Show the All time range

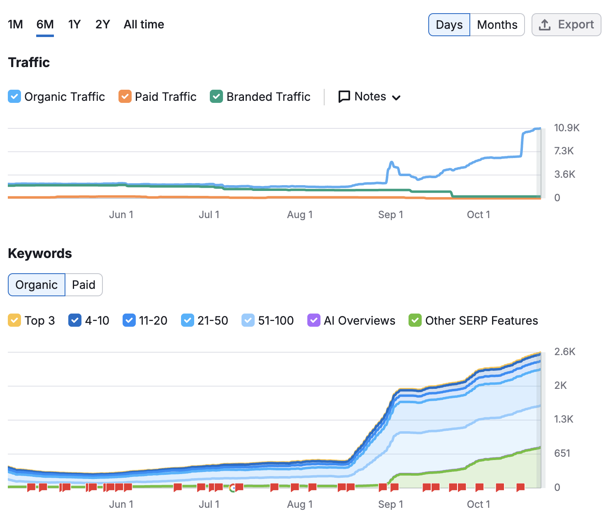(x=144, y=25)
